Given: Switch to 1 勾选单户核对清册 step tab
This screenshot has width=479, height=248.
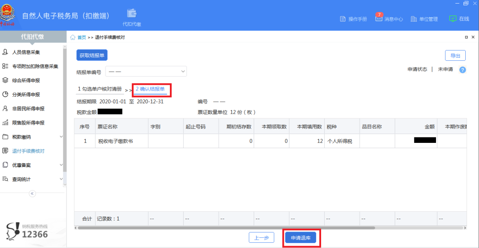Looking at the screenshot, I should (x=99, y=89).
